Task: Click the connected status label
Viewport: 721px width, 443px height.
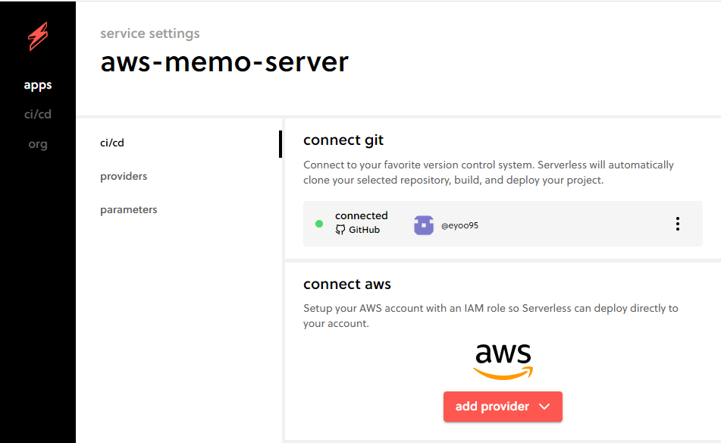Action: (362, 215)
